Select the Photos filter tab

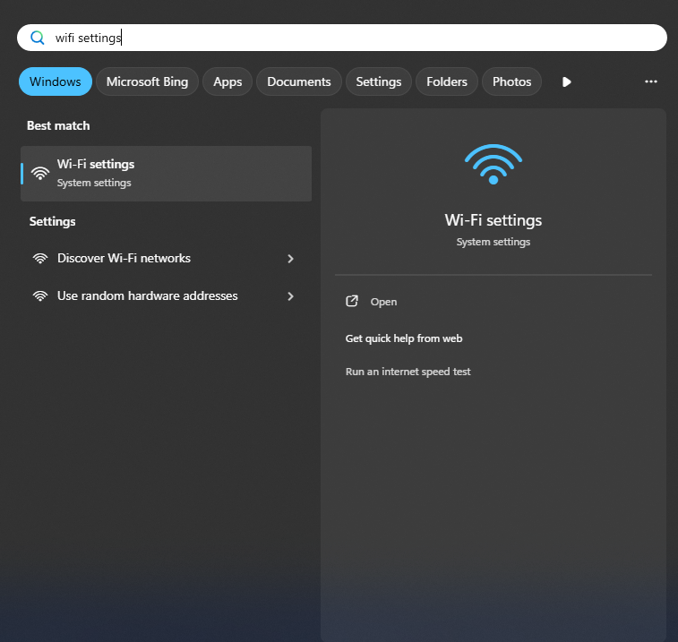click(x=512, y=81)
